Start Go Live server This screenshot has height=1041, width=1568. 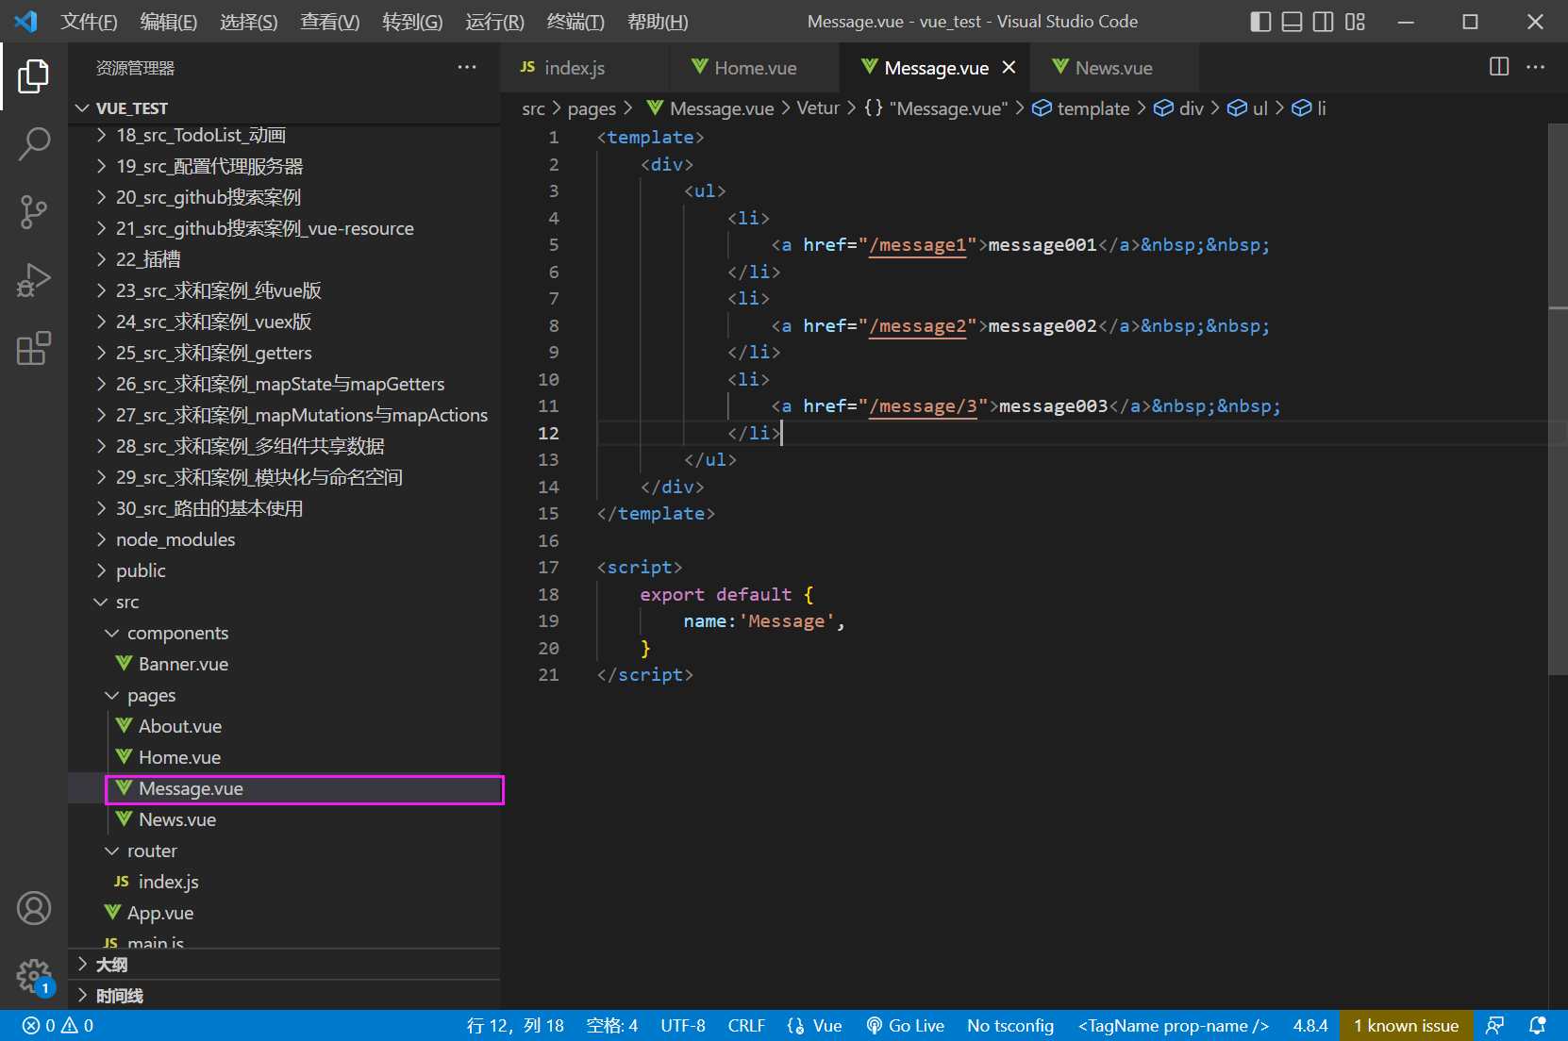(905, 1026)
